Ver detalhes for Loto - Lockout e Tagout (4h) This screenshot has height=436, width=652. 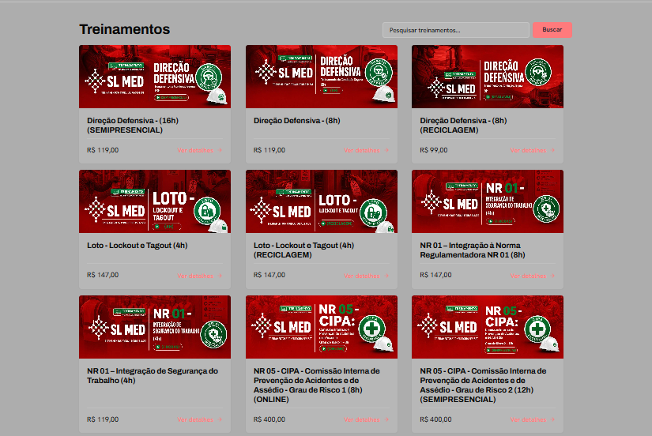click(200, 276)
